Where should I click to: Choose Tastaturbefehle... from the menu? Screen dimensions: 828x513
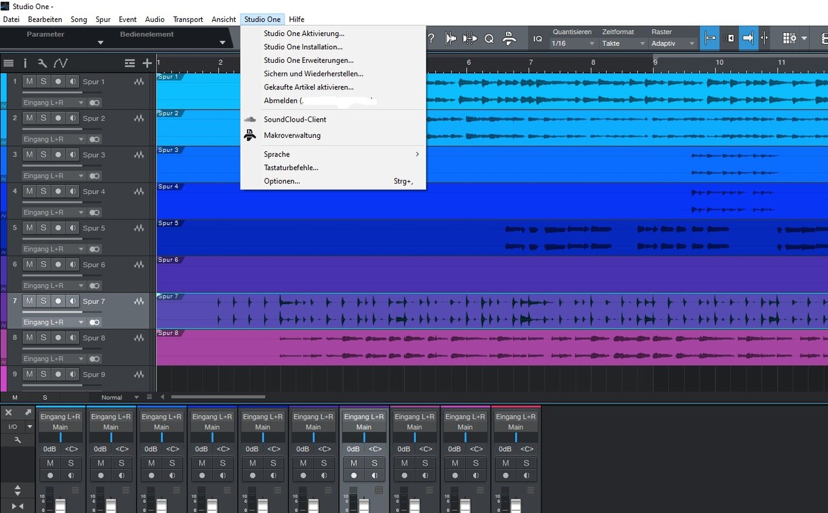291,168
